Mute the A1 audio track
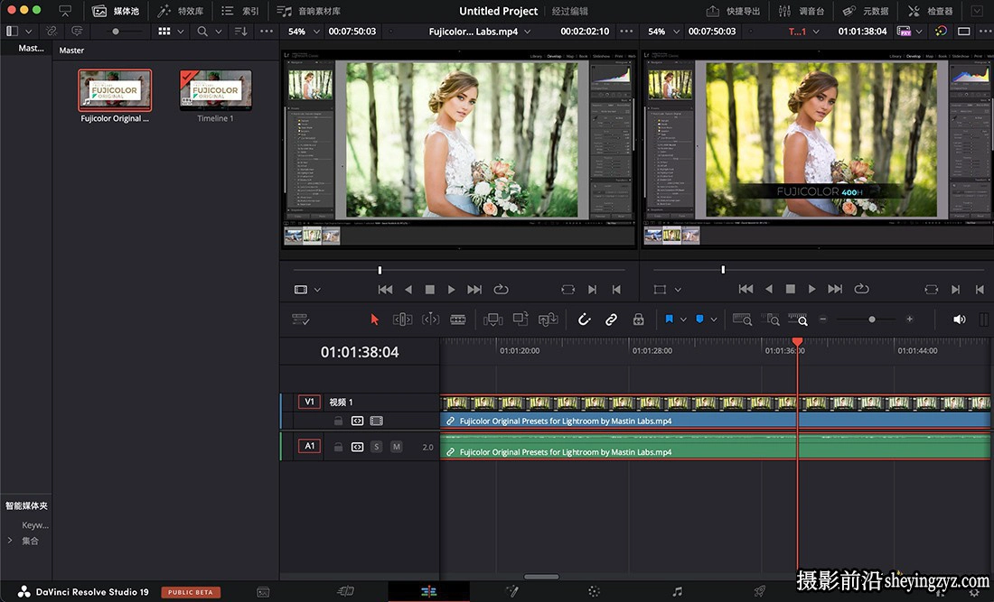 pyautogui.click(x=396, y=447)
